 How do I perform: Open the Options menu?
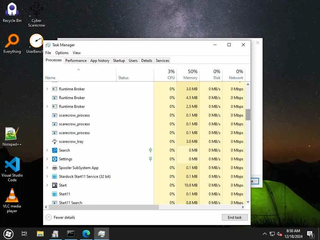(62, 53)
